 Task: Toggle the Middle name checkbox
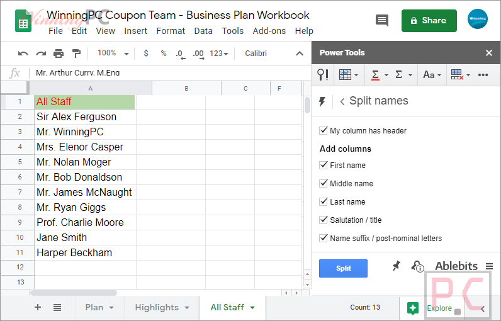pyautogui.click(x=324, y=183)
